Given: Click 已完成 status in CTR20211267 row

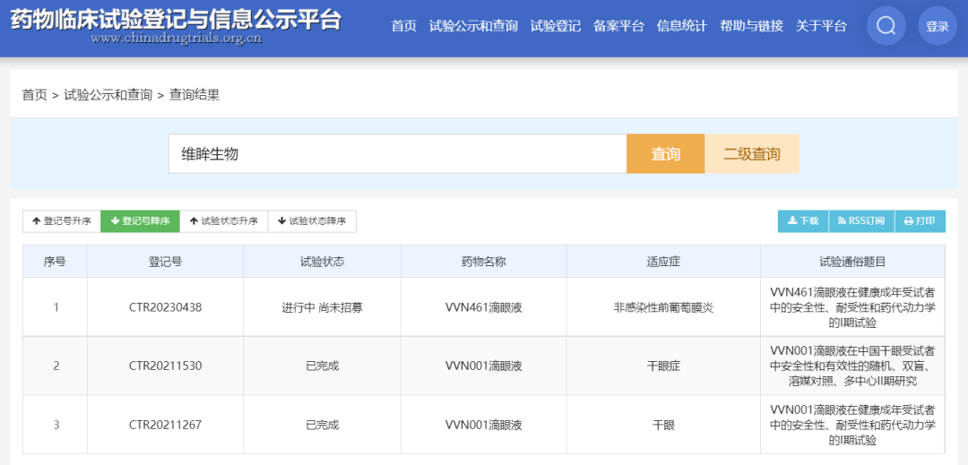Looking at the screenshot, I should coord(323,425).
